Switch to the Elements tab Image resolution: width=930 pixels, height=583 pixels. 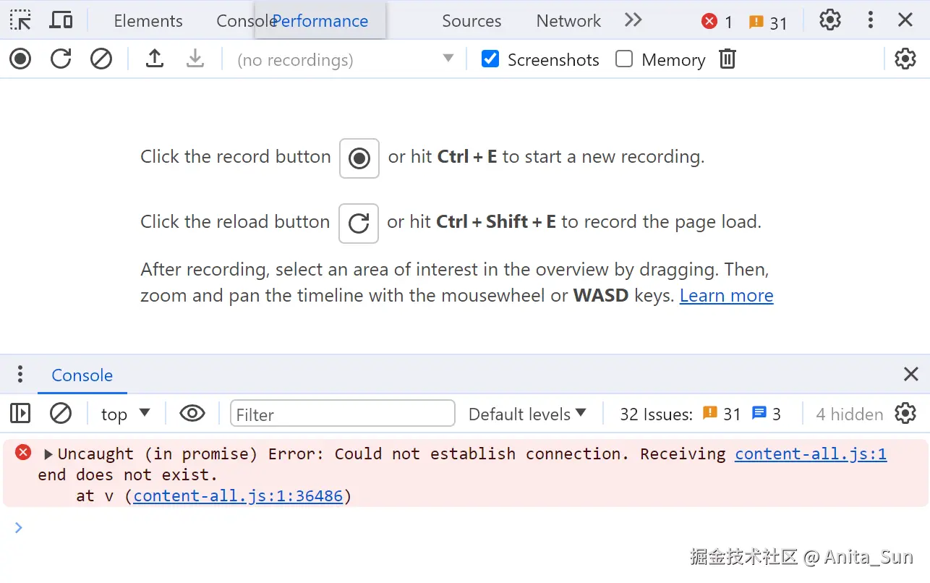click(x=148, y=21)
